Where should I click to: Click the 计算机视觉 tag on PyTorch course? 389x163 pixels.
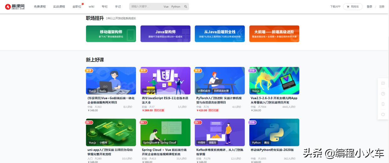(204, 91)
